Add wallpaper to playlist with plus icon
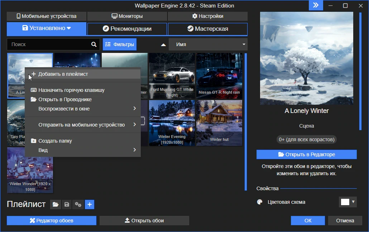The image size is (369, 232). (x=90, y=204)
